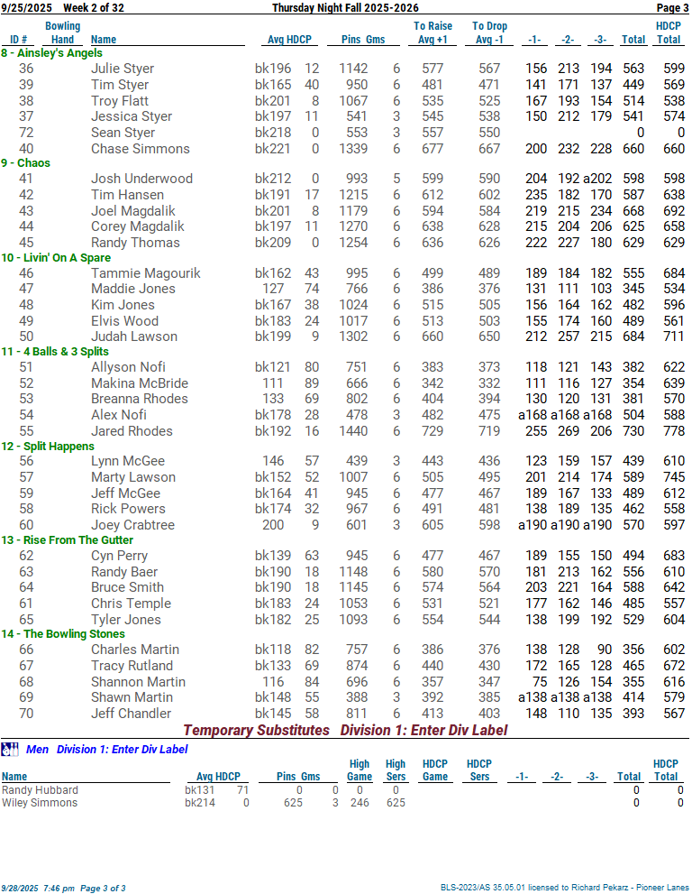Click bowler name Cyn Perry
Screen dimensions: 692x894
[x=119, y=556]
